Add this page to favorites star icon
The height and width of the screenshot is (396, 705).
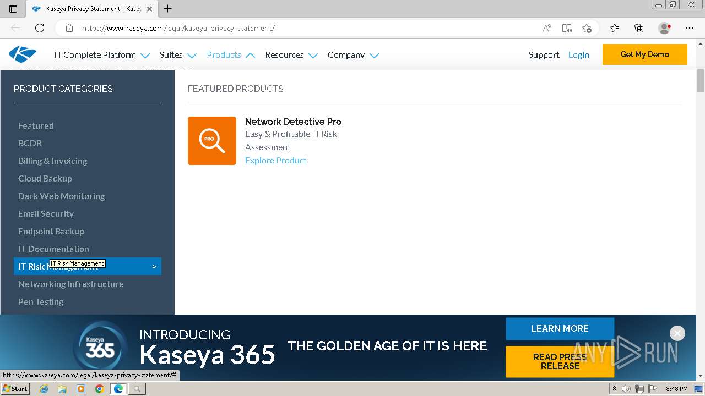tap(587, 28)
